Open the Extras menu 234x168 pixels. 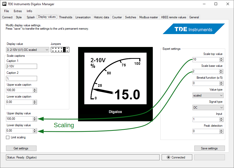pos(18,11)
